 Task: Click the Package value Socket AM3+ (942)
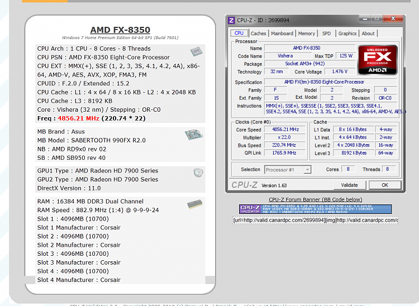310,64
